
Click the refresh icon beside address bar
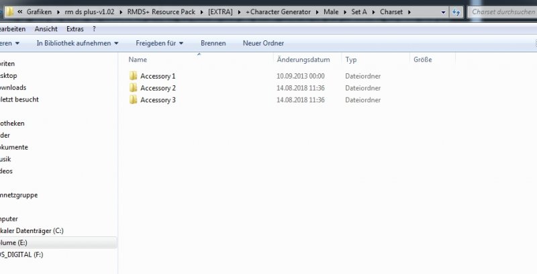[456, 12]
